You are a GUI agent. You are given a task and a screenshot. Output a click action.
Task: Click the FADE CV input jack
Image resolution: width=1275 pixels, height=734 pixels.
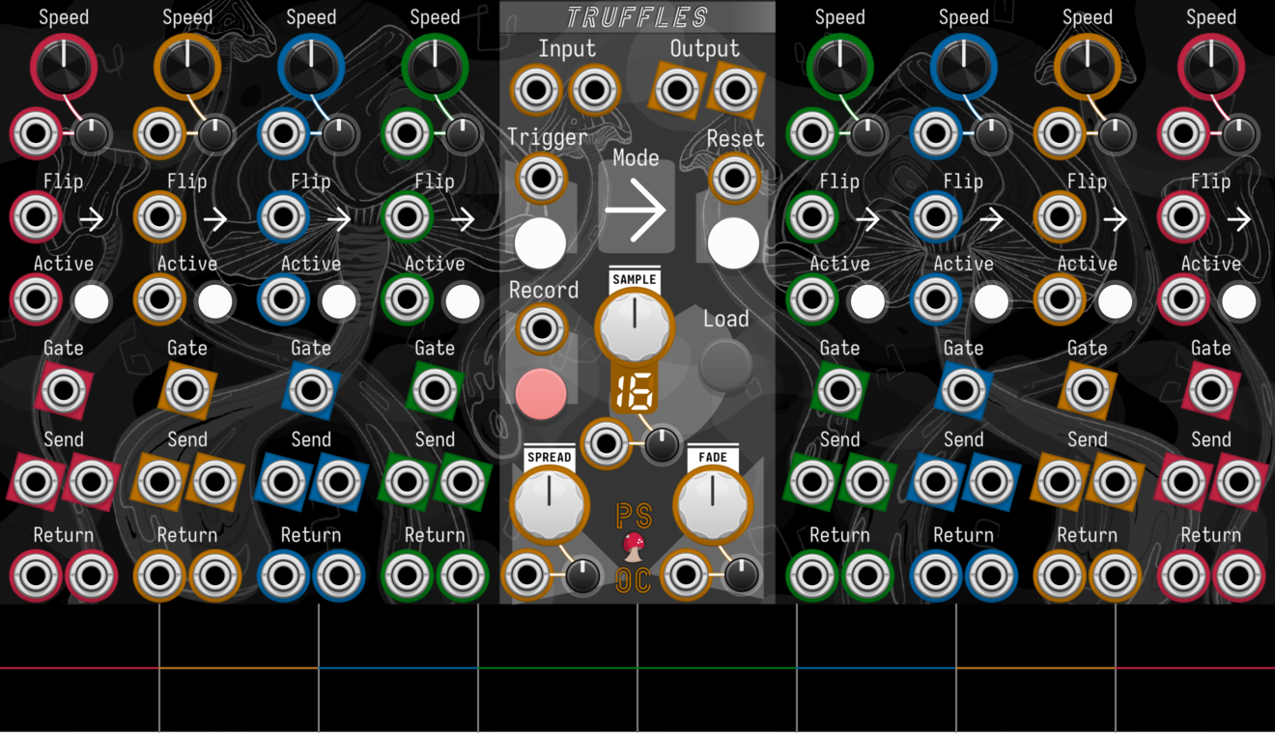point(686,576)
